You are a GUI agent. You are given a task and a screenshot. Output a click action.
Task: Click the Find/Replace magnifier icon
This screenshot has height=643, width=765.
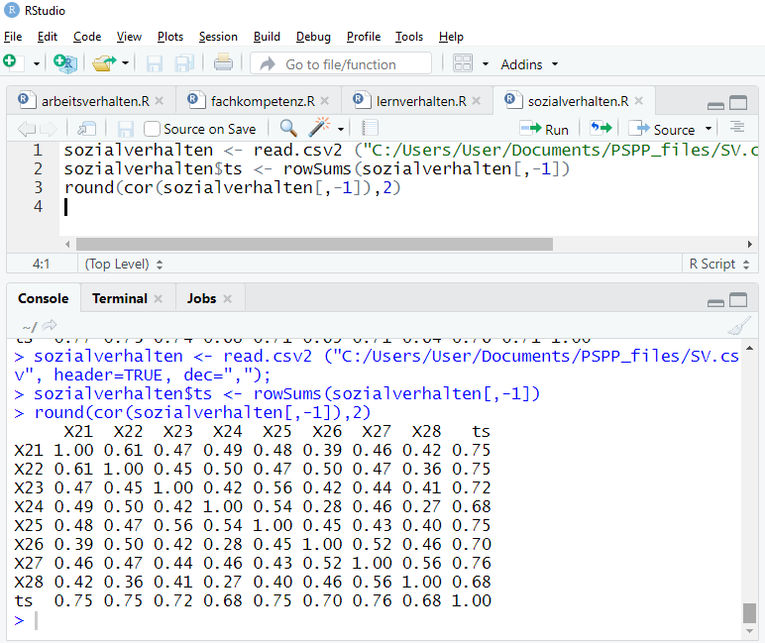(x=288, y=128)
